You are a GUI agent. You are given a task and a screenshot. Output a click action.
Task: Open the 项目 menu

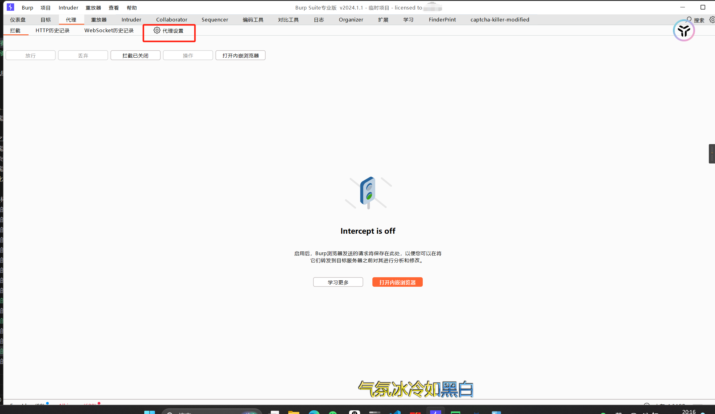[x=45, y=8]
